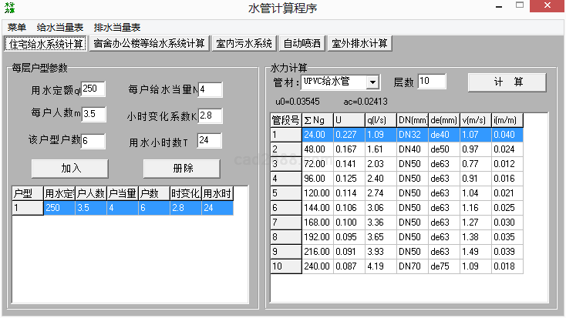Viewport: 566px width, 318px height.
Task: Expand the 管材 pipe material dropdown
Action: click(x=373, y=82)
